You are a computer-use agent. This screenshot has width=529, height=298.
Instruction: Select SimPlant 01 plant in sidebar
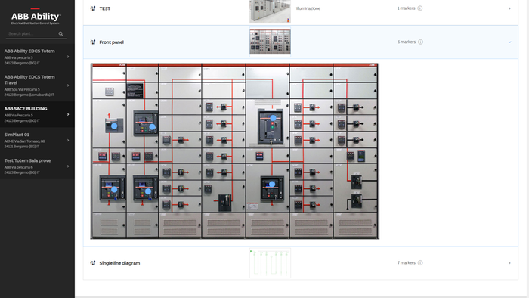(37, 140)
